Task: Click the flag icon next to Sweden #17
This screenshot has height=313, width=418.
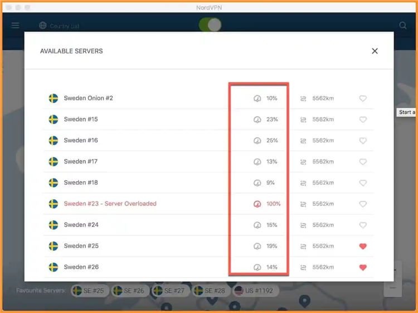Action: [x=54, y=161]
